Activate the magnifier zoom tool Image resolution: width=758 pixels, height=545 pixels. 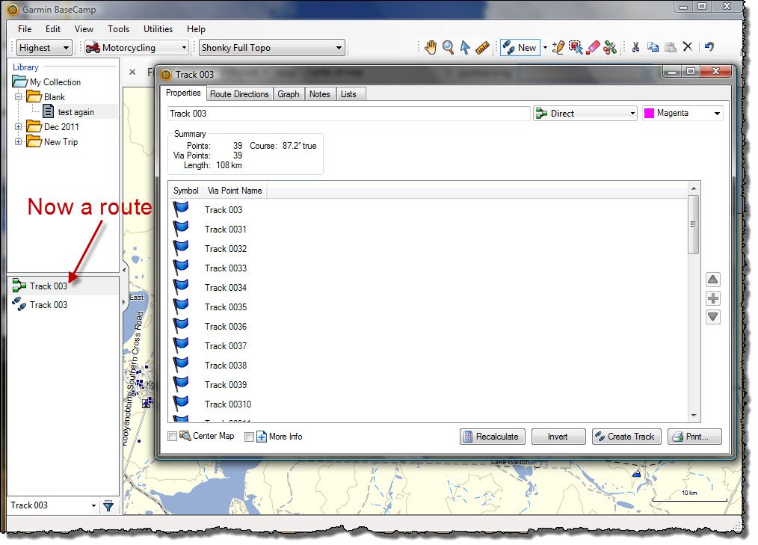pyautogui.click(x=448, y=47)
